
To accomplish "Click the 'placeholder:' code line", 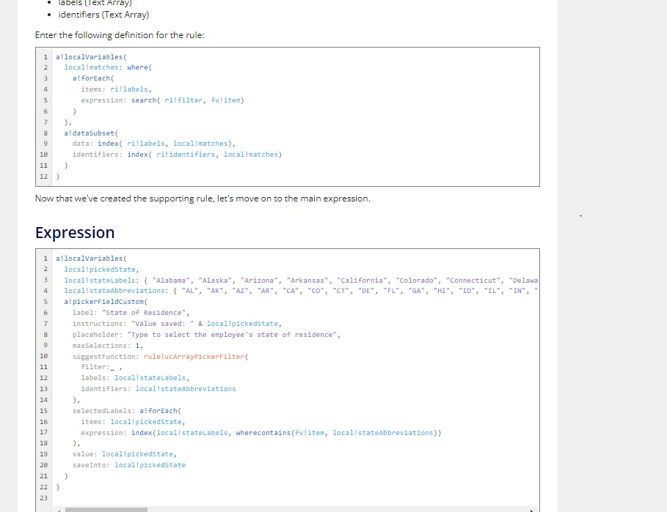I will [206, 335].
